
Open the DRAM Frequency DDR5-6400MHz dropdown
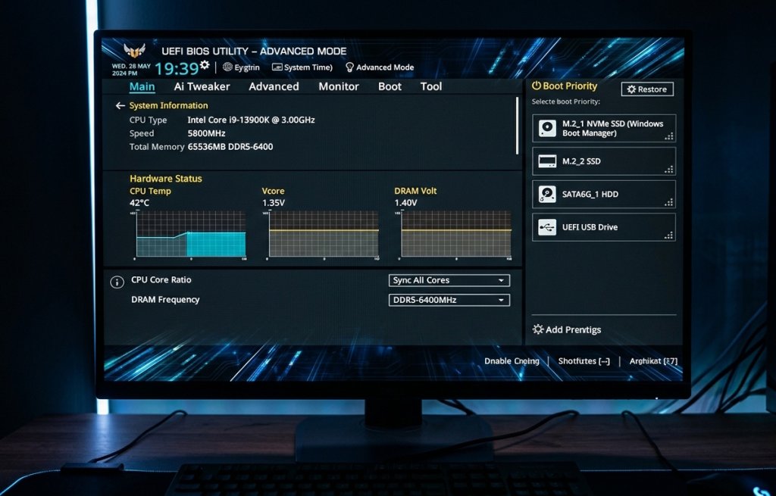(449, 300)
